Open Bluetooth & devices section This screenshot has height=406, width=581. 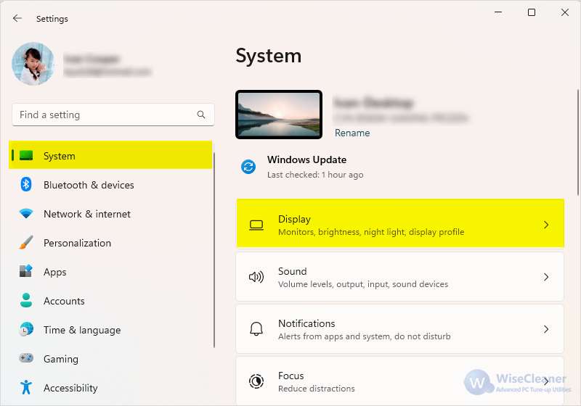[x=111, y=185]
